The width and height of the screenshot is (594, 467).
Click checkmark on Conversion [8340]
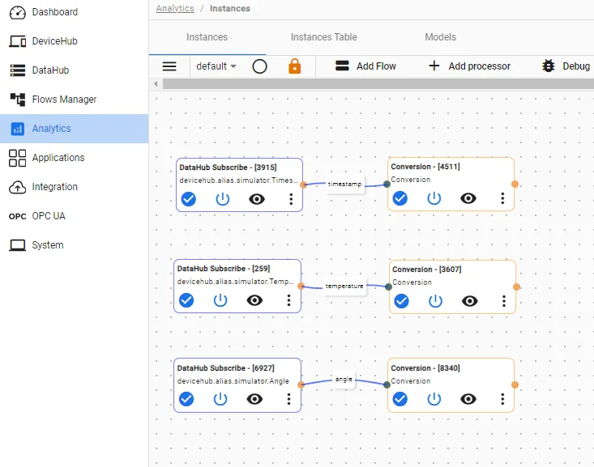(x=400, y=399)
